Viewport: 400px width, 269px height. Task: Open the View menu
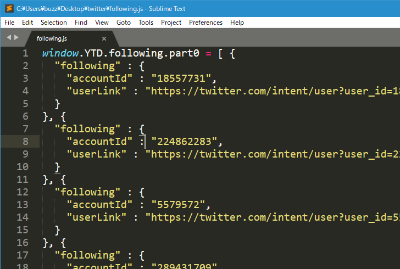(x=102, y=23)
